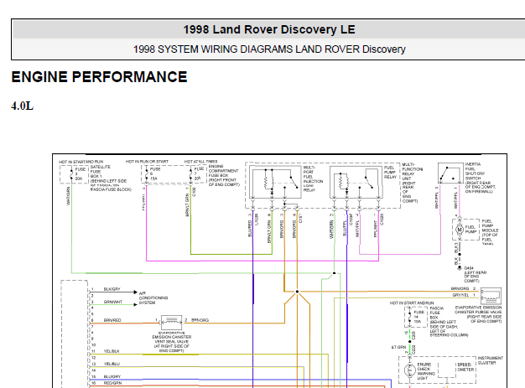The height and width of the screenshot is (388, 525).
Task: Click the vertical 'PPL/WHT' wire label under fuel pump relay
Action: click(x=376, y=229)
